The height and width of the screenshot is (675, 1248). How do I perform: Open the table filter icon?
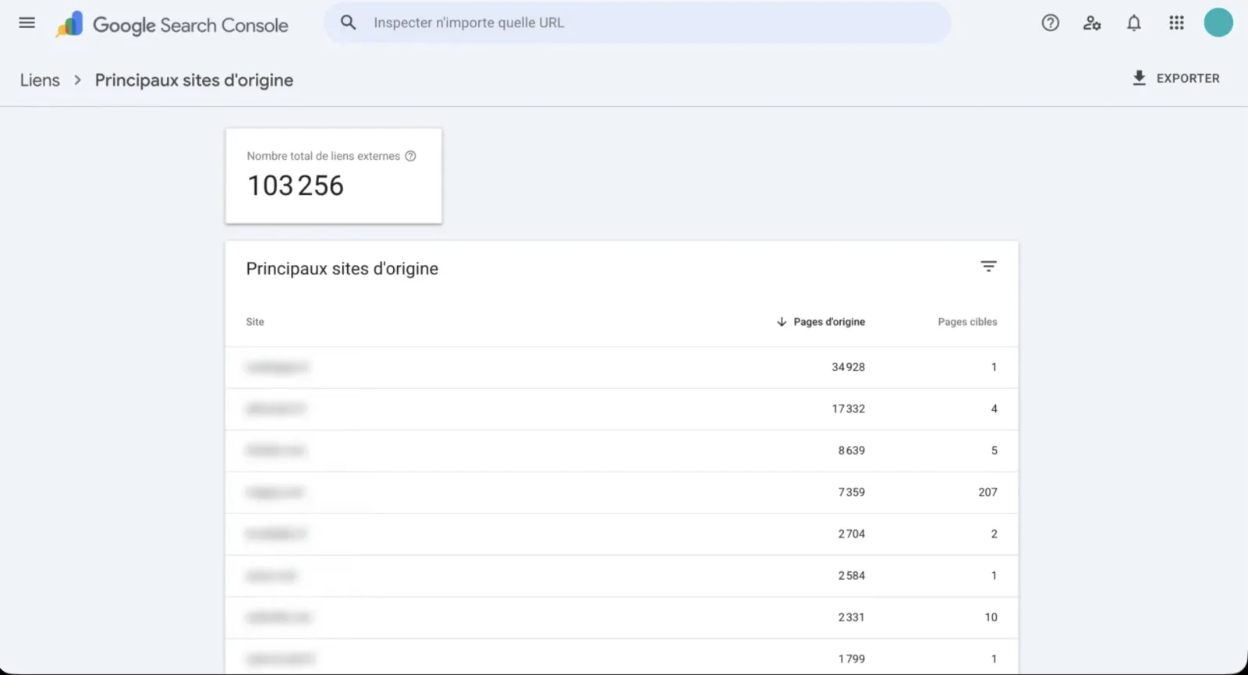[x=988, y=267]
